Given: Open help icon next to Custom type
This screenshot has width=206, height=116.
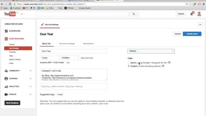Looking at the screenshot, I should [x=163, y=66].
